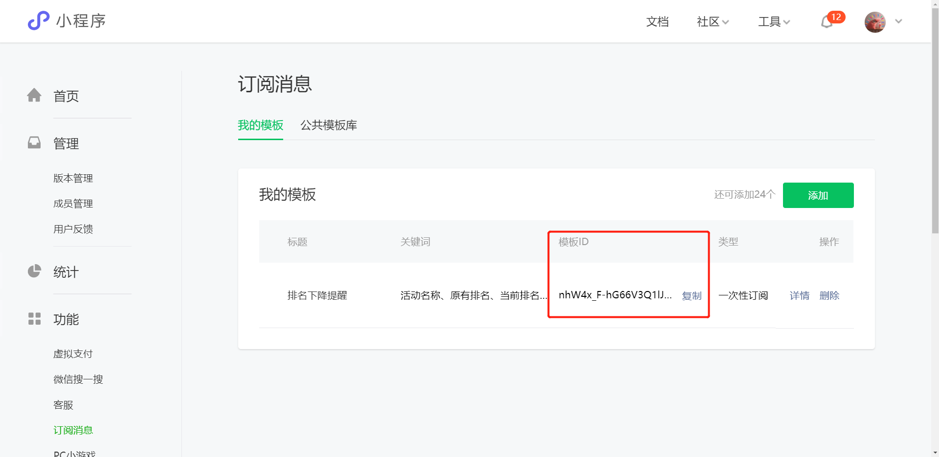Click the 模板ID column header
This screenshot has height=457, width=939.
pos(574,242)
